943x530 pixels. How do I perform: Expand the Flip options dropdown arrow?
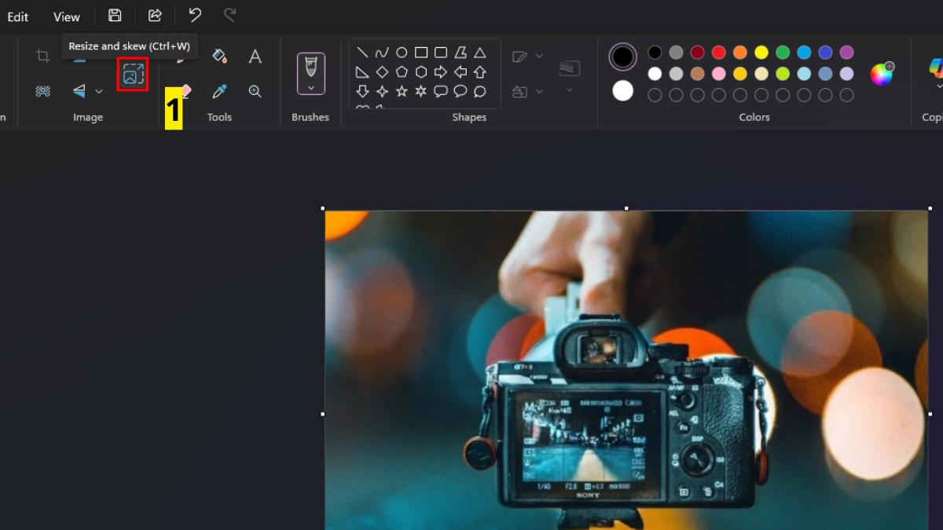pyautogui.click(x=99, y=92)
